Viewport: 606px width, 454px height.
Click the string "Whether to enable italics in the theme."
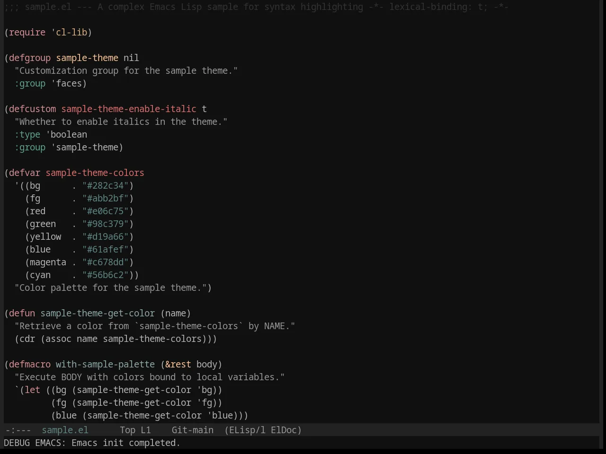point(121,122)
